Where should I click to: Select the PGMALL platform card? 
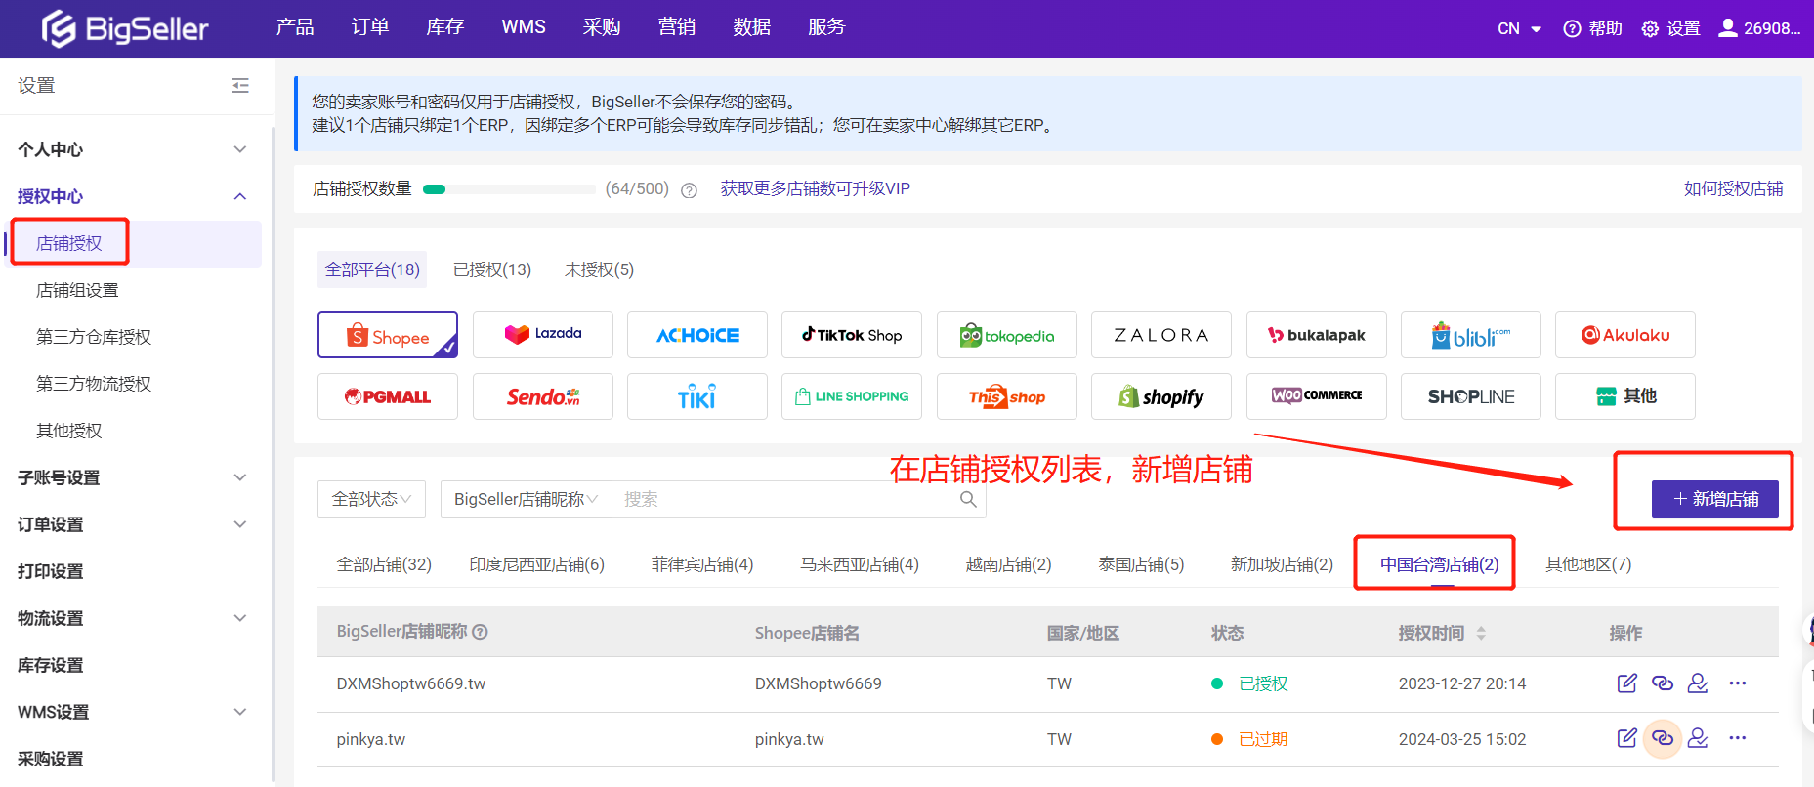tap(388, 396)
